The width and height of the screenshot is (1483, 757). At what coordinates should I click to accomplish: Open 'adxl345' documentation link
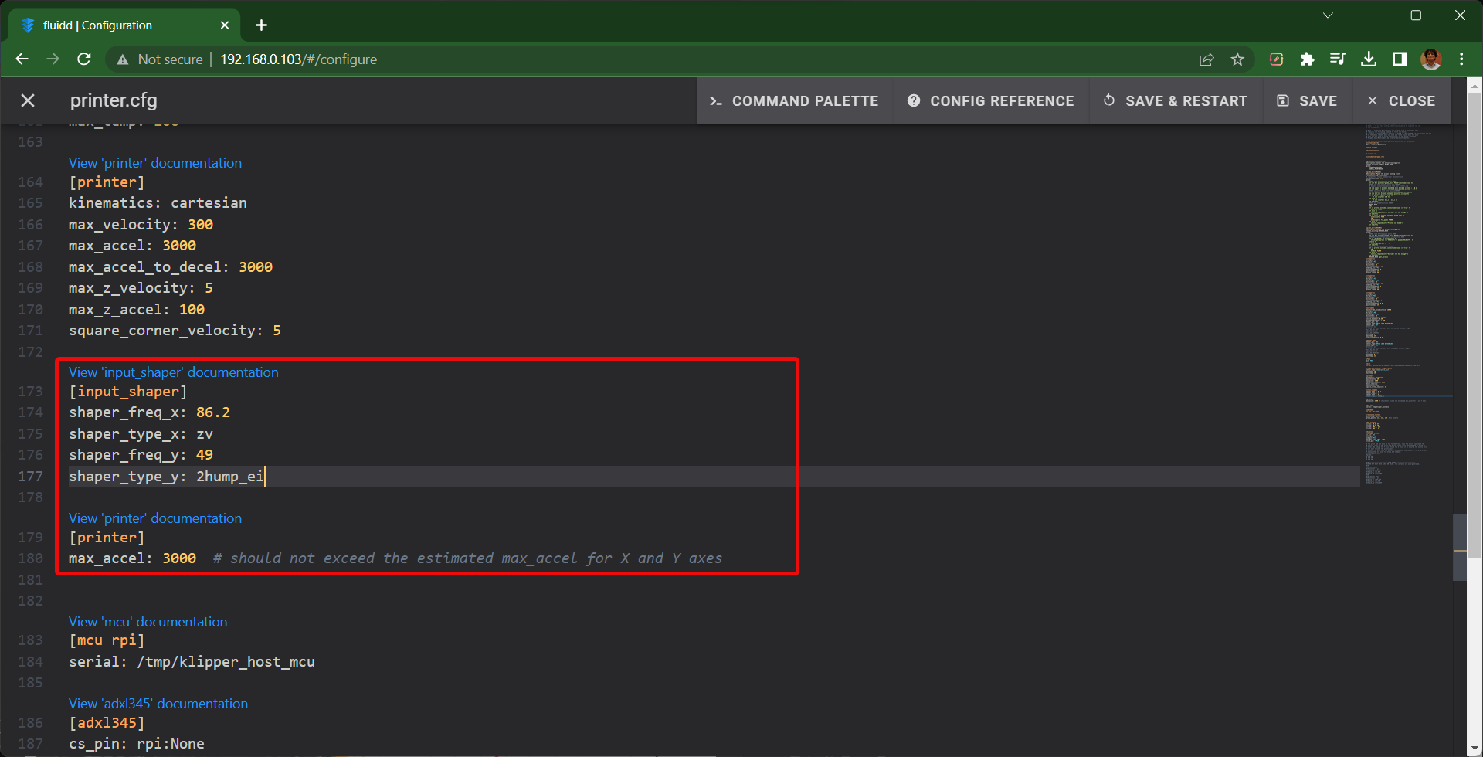(x=158, y=704)
